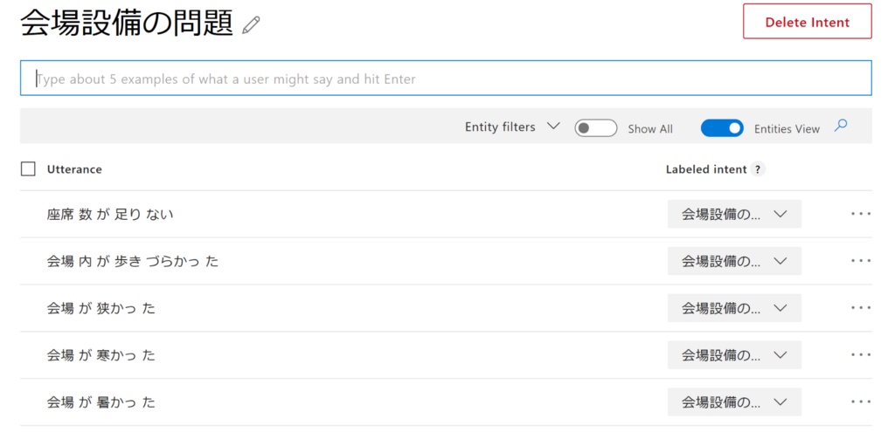Open more options for 会場 内 が 歩き づらかっ た
This screenshot has width=895, height=439.
tap(860, 261)
